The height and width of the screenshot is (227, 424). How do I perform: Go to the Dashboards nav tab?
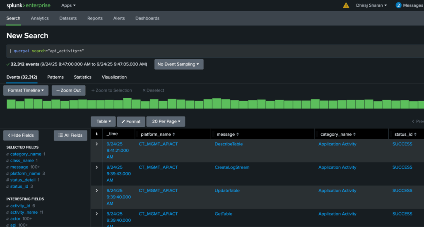tap(147, 18)
